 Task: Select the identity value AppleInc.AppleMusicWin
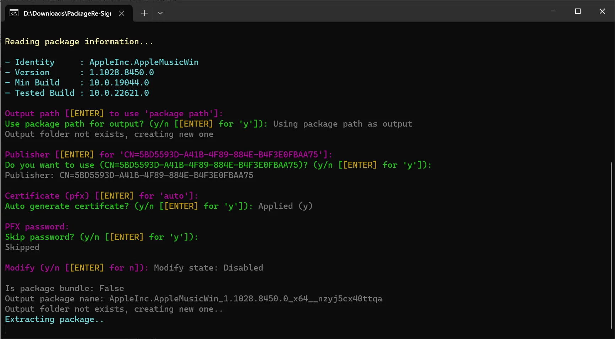coord(144,62)
